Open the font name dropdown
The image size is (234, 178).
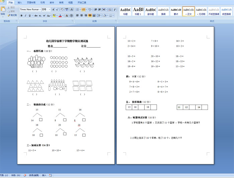tap(40, 10)
